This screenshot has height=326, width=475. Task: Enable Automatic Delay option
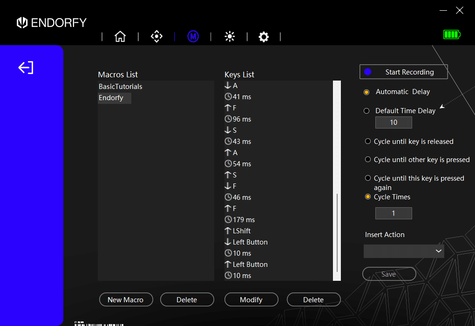(x=366, y=92)
